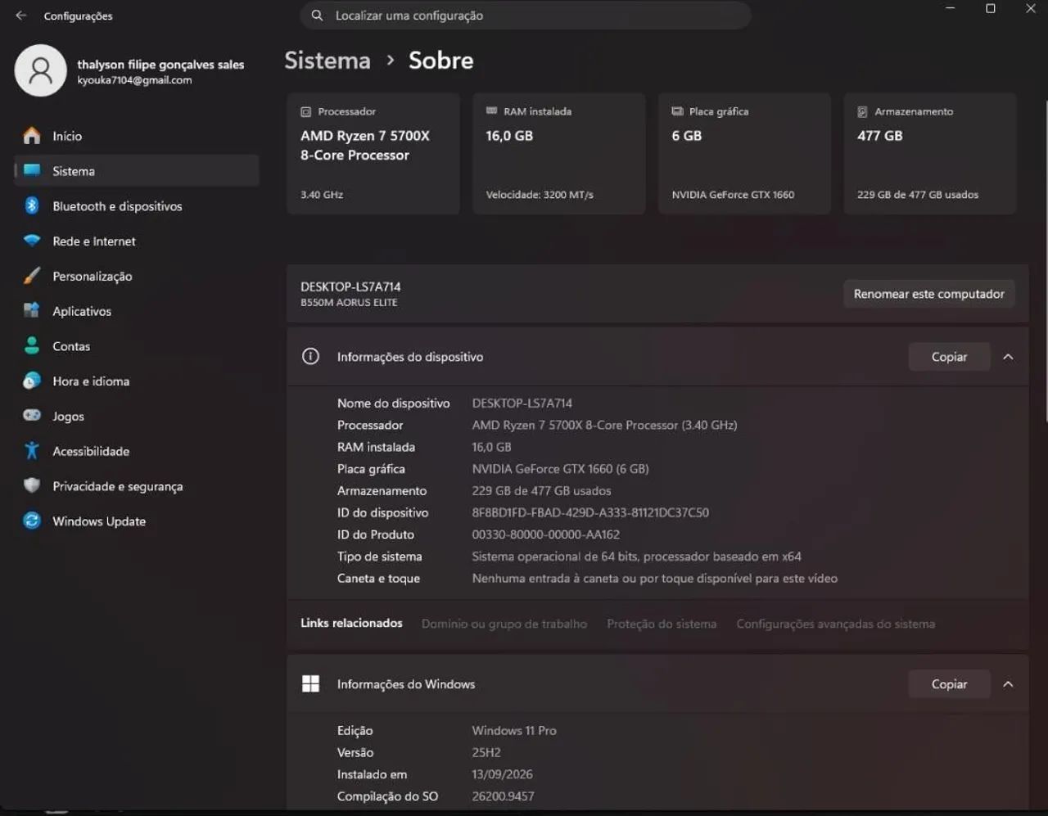
Task: Click Sistema in the page breadcrumb
Action: [x=327, y=61]
